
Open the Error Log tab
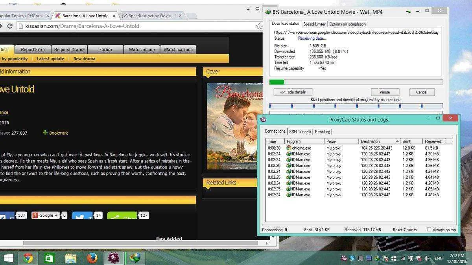[x=323, y=132]
